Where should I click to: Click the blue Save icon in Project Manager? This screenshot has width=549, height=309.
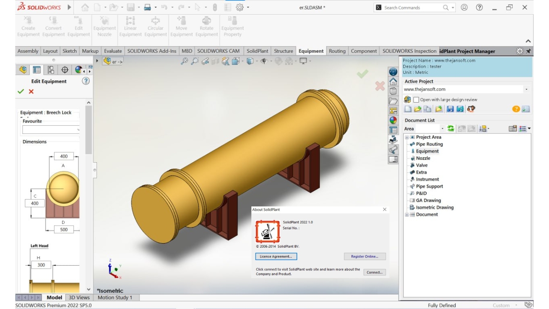click(x=450, y=109)
